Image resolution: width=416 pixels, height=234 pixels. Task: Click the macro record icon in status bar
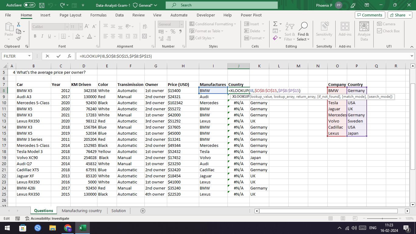(x=18, y=218)
